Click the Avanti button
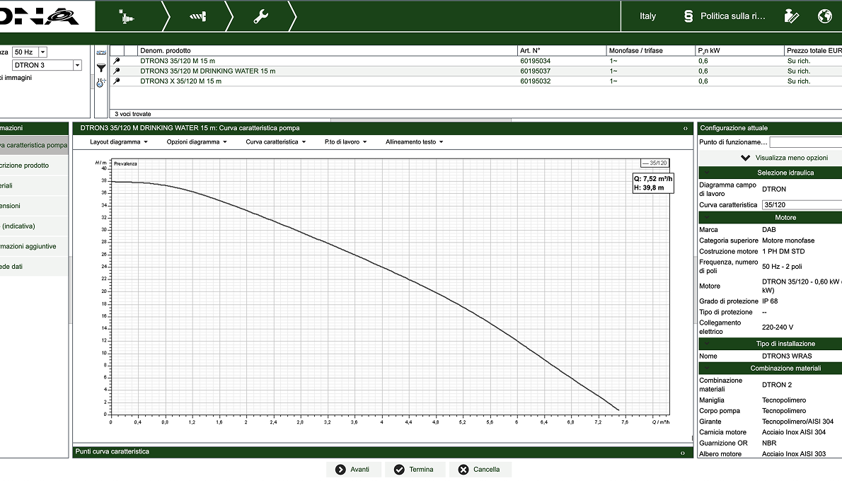The width and height of the screenshot is (842, 481). (x=353, y=470)
